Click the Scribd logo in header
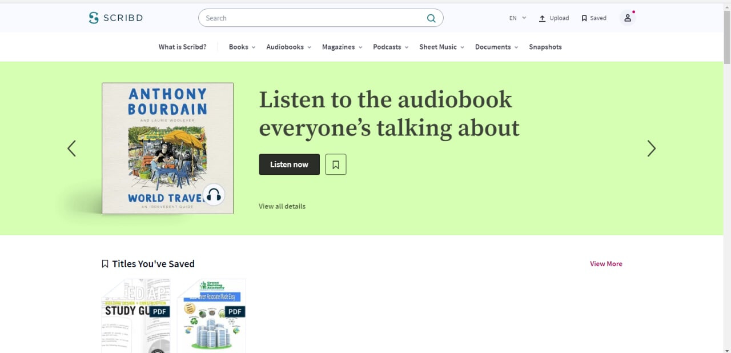731x353 pixels. [116, 18]
